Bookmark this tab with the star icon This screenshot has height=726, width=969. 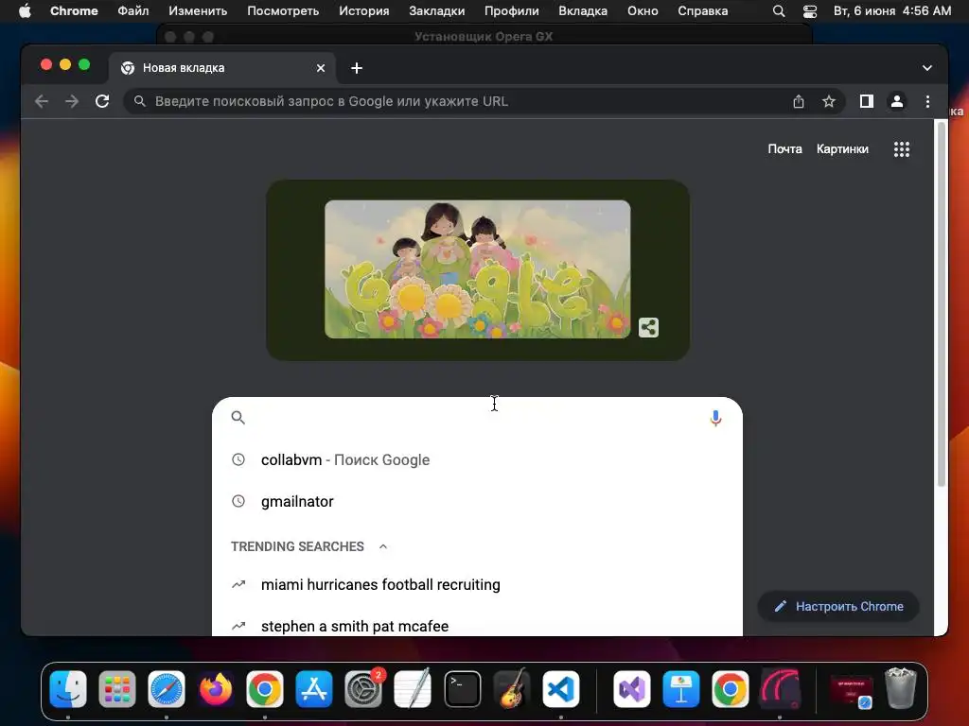pos(829,101)
